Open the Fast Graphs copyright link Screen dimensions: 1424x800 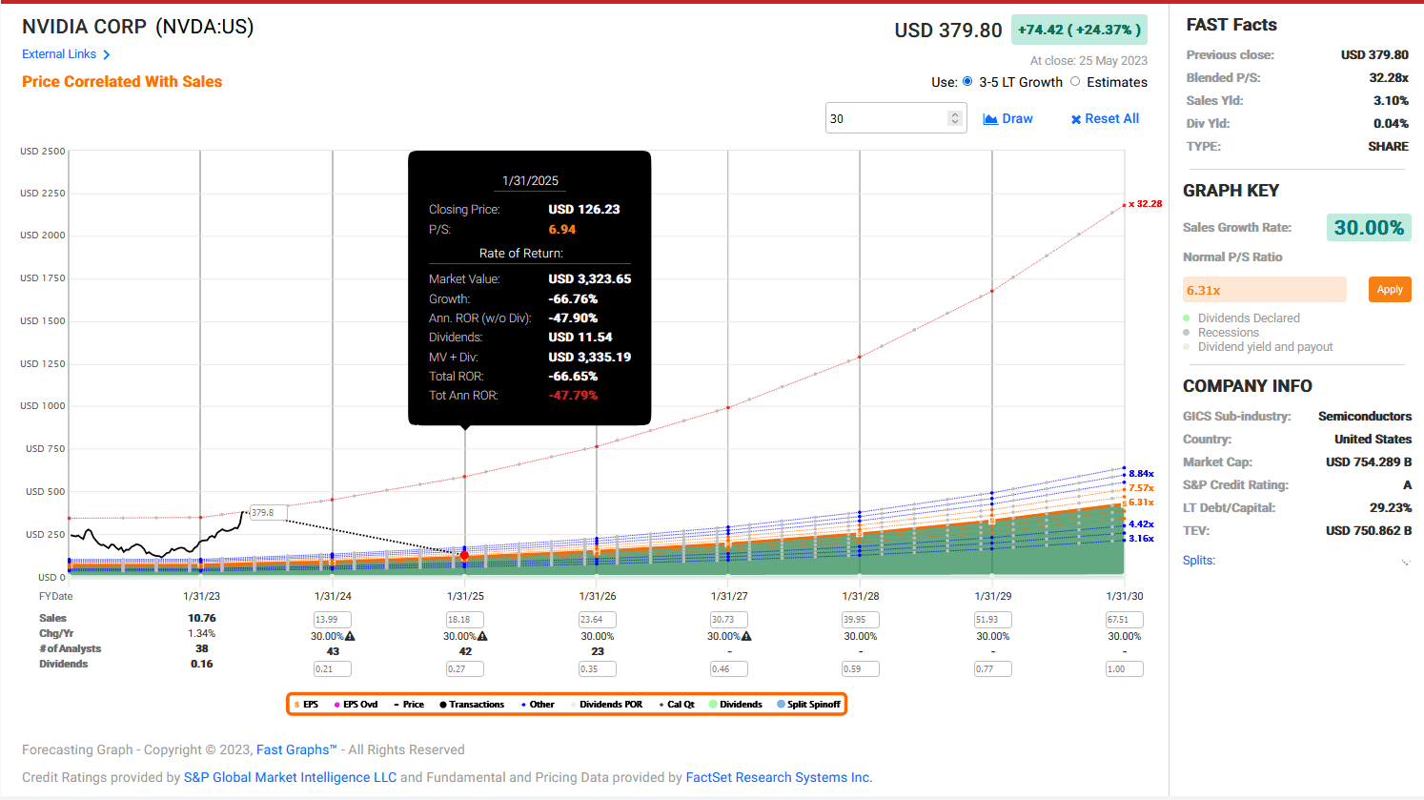[296, 749]
